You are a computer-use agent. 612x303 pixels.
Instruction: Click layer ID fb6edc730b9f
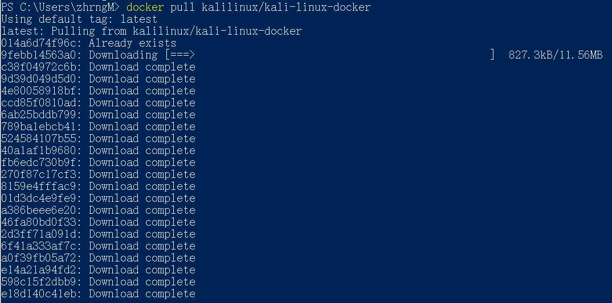point(42,163)
